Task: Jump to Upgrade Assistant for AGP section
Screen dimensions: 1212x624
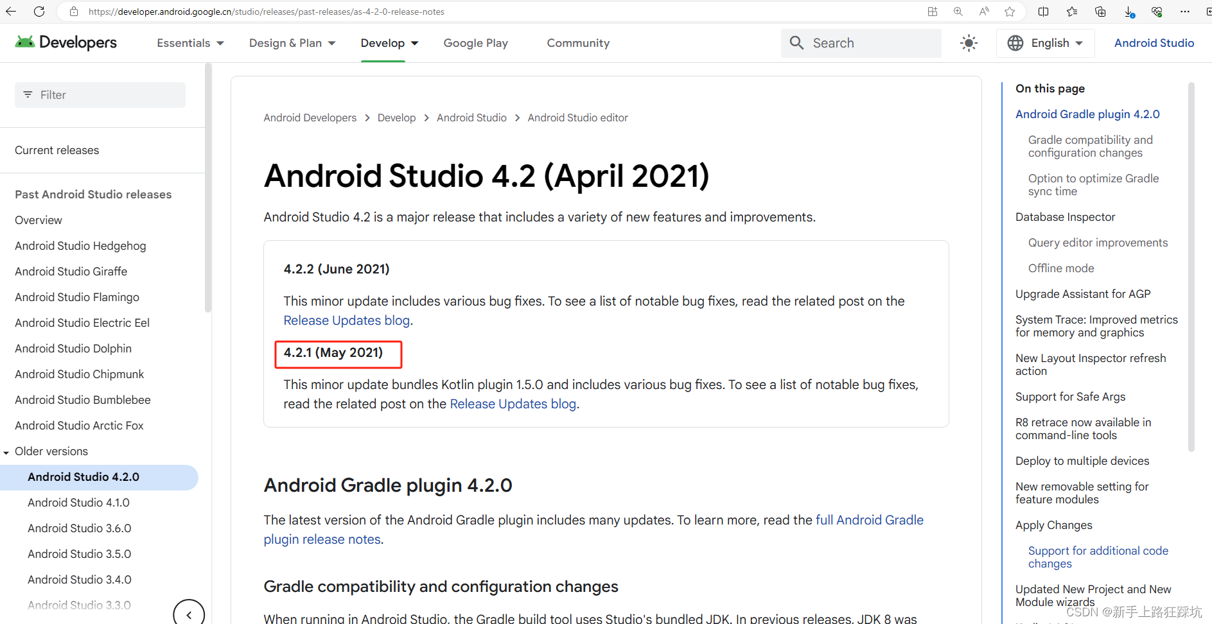Action: click(x=1083, y=294)
